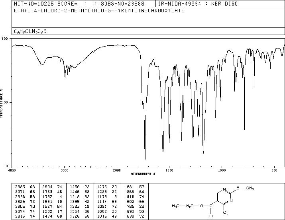Click the 1000 wavenumber axis label

(222, 170)
